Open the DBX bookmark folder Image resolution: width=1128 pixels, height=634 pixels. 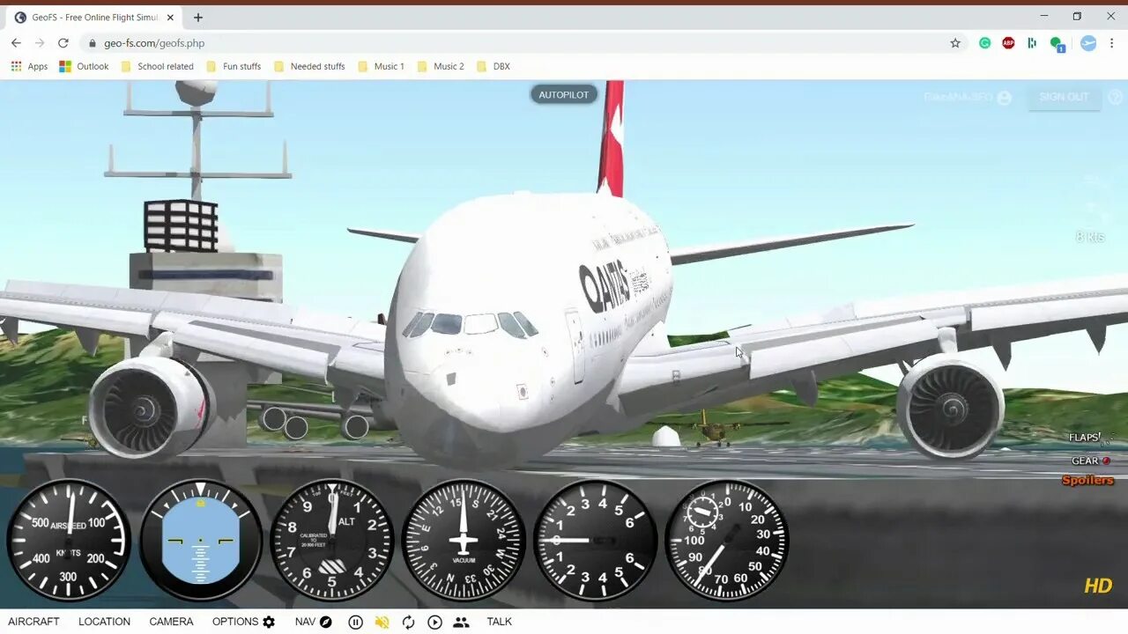(x=493, y=67)
